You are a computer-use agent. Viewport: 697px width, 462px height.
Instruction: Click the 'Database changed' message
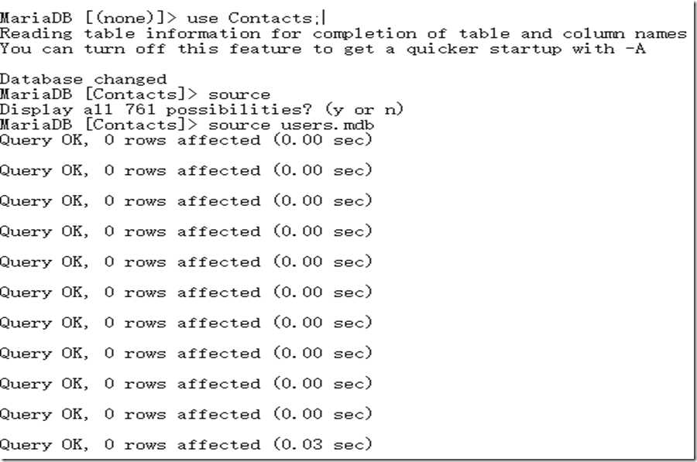pyautogui.click(x=84, y=79)
